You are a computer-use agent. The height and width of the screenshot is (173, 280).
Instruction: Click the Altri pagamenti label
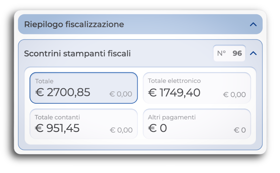172,117
